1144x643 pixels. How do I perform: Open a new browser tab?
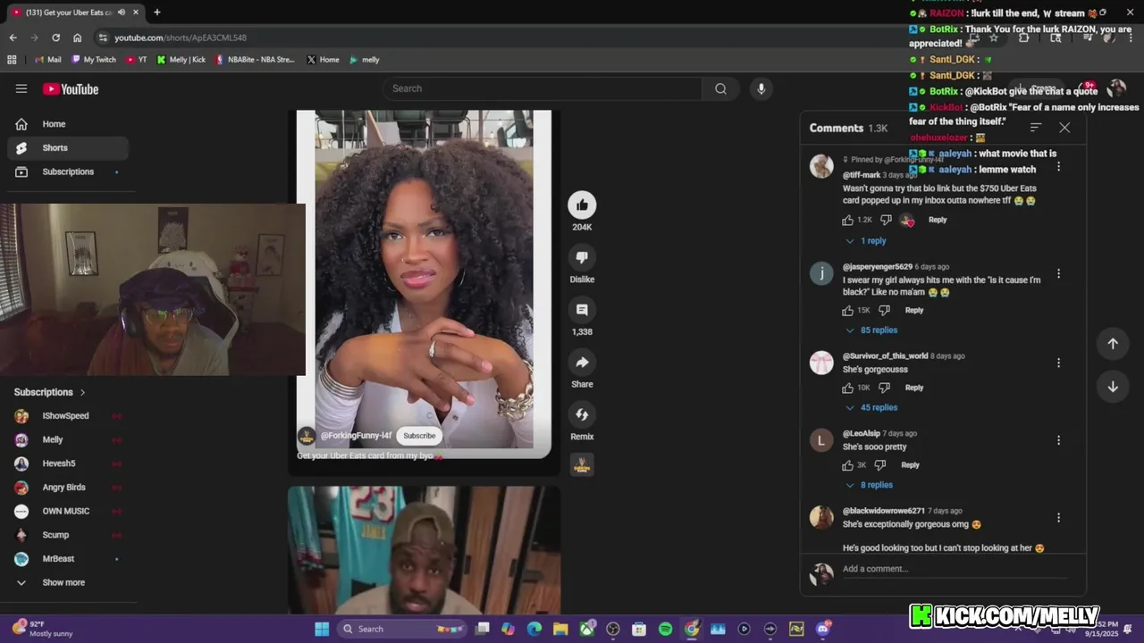(x=156, y=13)
